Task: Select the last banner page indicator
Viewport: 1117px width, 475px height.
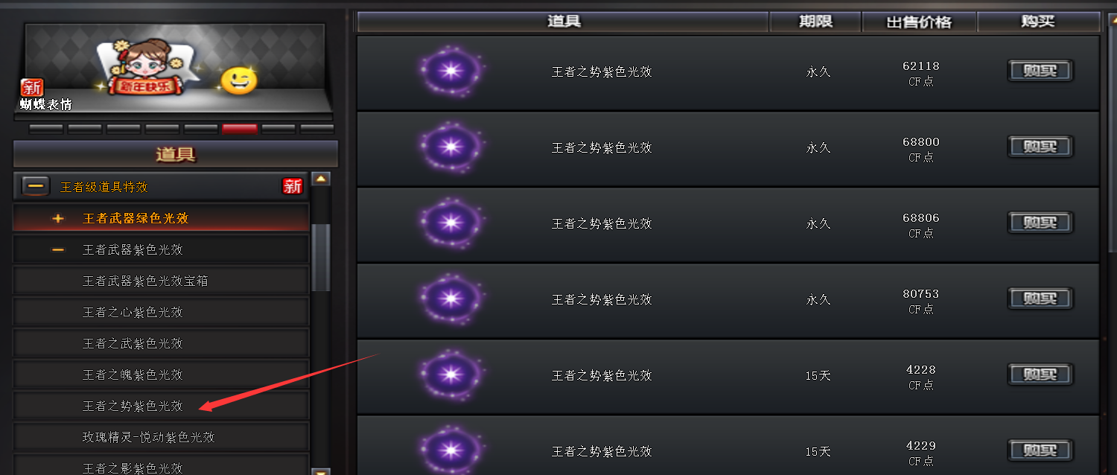Action: point(316,129)
